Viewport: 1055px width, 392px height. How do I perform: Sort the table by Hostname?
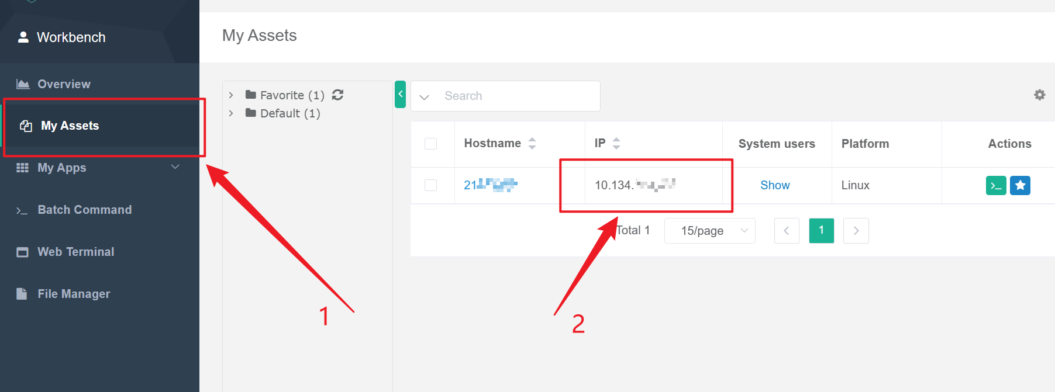[x=532, y=143]
